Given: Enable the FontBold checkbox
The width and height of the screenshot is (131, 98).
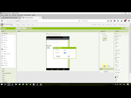Looking at the screenshot, I should click(x=116, y=41).
